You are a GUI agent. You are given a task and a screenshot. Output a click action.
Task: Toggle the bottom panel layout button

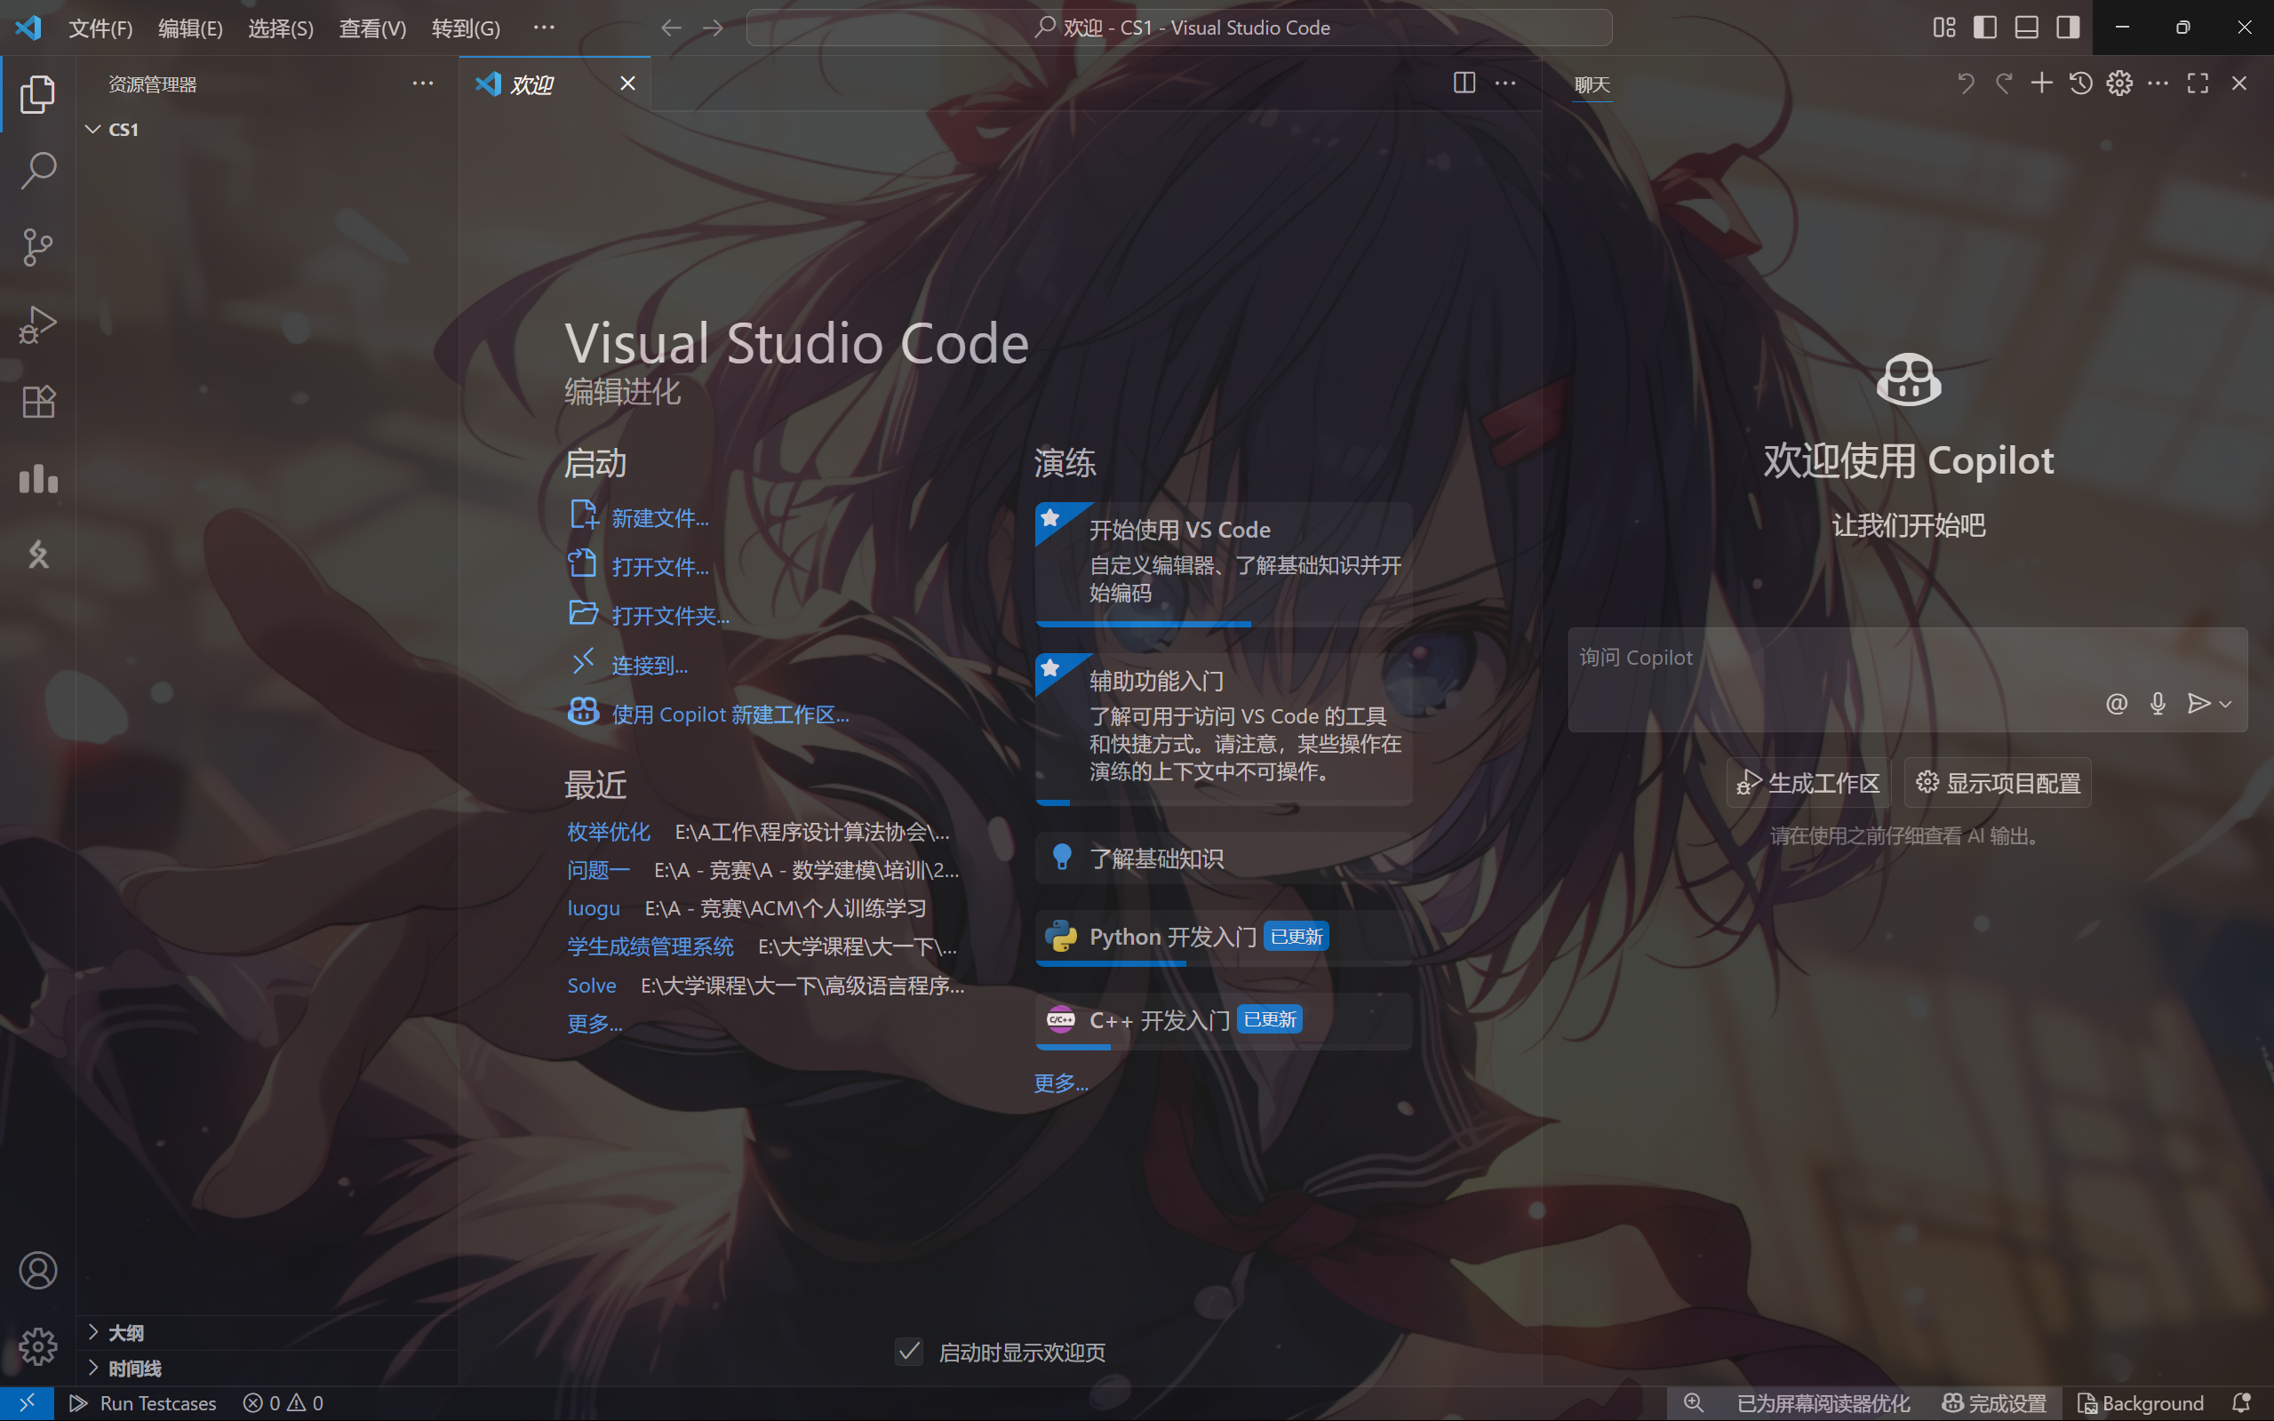tap(2026, 28)
